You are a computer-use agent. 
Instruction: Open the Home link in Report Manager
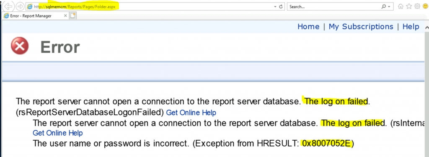coord(308,26)
